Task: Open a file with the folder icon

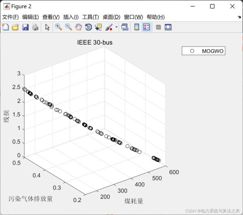Action: coord(15,27)
